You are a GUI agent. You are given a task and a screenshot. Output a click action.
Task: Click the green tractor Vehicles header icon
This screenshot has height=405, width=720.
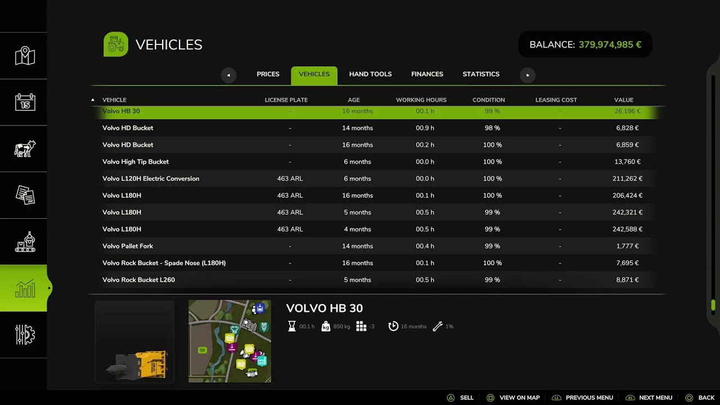pos(116,44)
